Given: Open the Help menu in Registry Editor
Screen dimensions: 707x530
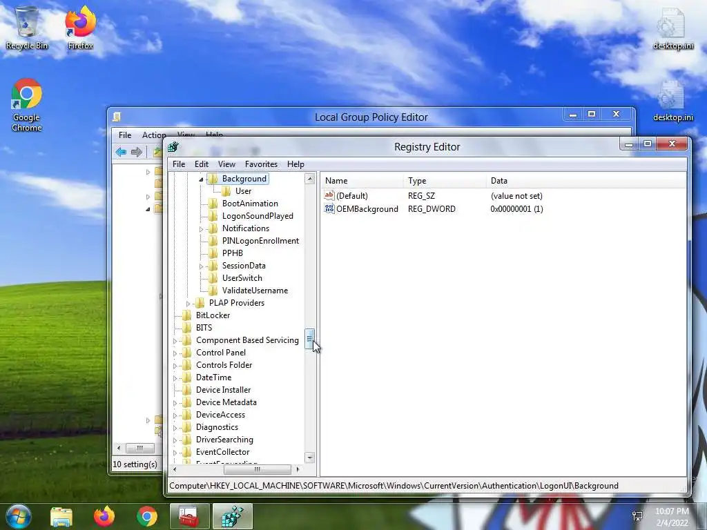Looking at the screenshot, I should click(x=296, y=164).
